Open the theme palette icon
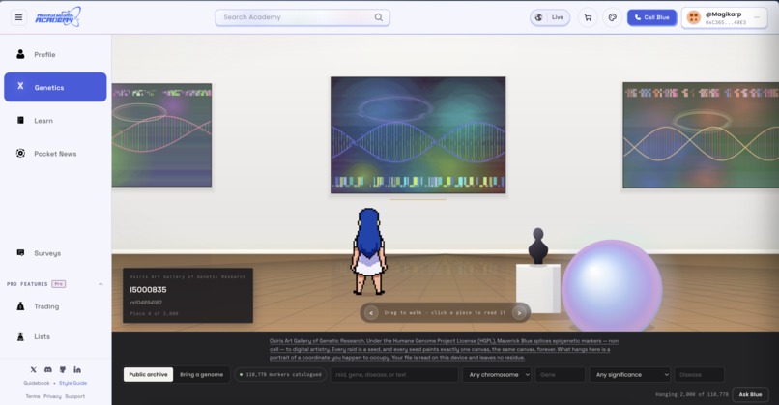Viewport: 779px width, 405px height. point(612,17)
